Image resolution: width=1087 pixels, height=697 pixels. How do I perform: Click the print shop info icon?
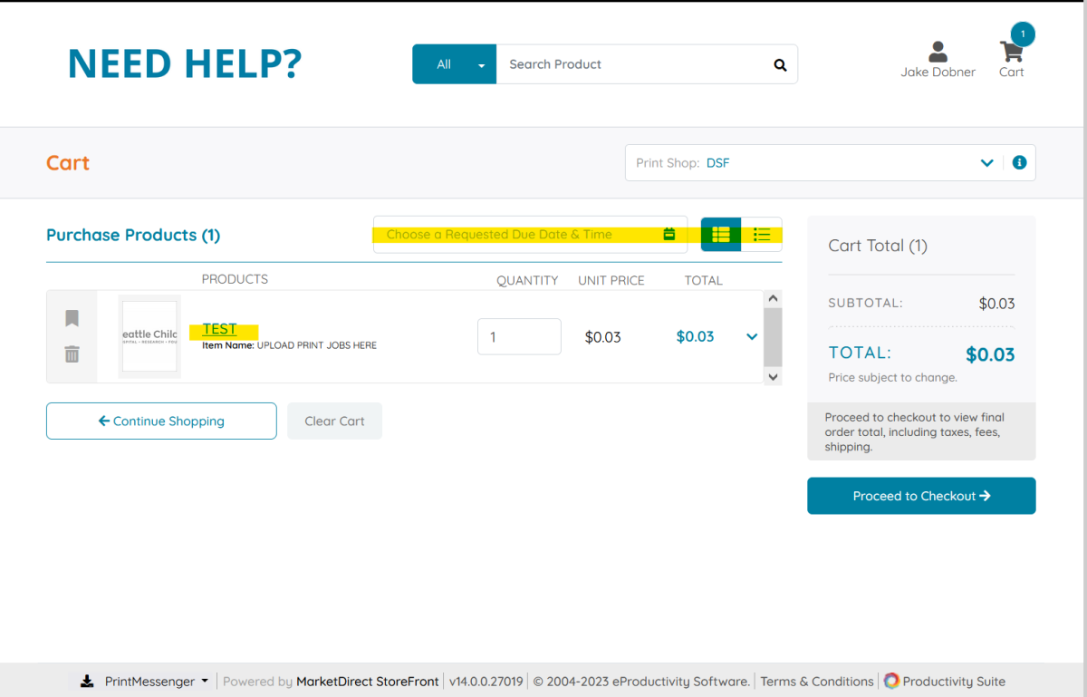(1019, 163)
